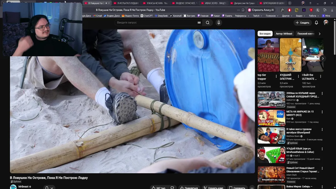The width and height of the screenshot is (336, 189).
Task: Select 'Автор: MrBeast' filter chip
Action: (284, 34)
